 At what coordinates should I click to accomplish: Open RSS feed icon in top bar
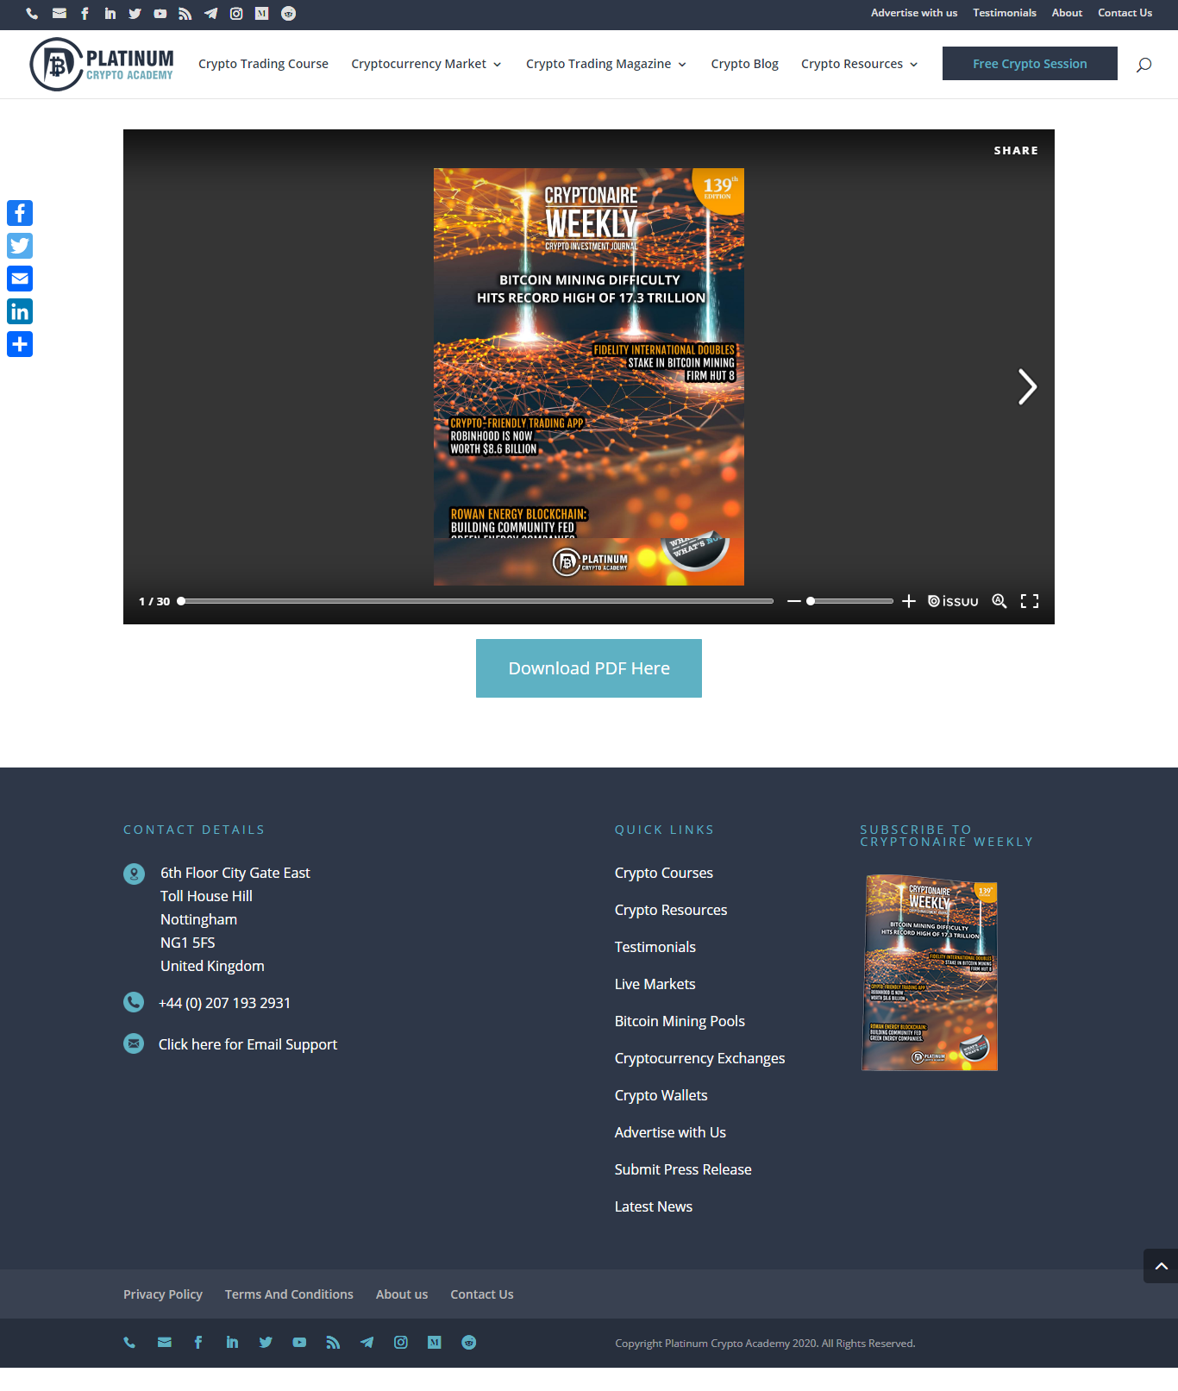185,13
